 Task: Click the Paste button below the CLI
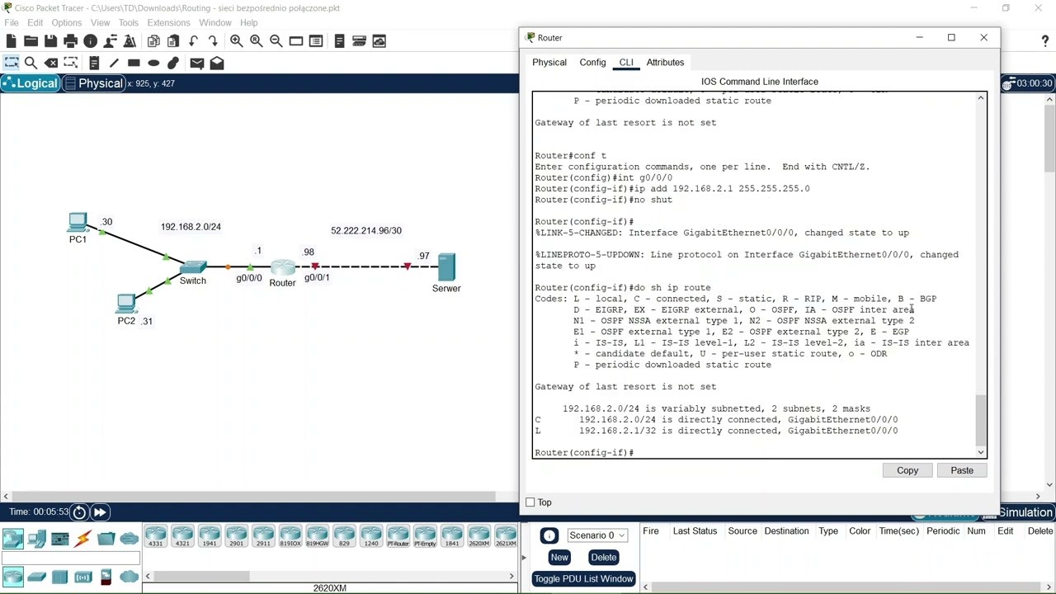962,470
